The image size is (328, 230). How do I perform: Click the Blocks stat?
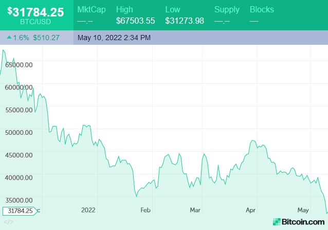(262, 15)
